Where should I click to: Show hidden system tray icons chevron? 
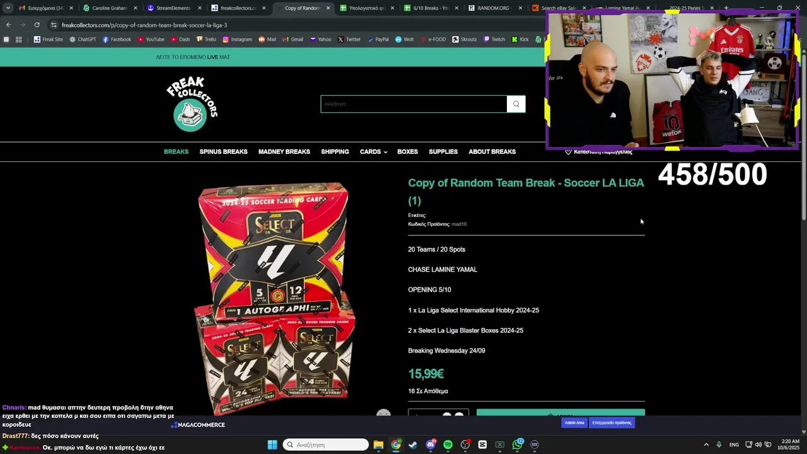point(706,445)
